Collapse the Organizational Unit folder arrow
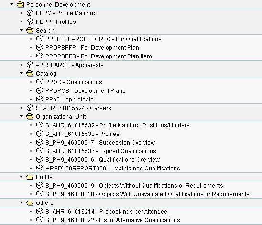The height and width of the screenshot is (225, 262). [x=21, y=116]
